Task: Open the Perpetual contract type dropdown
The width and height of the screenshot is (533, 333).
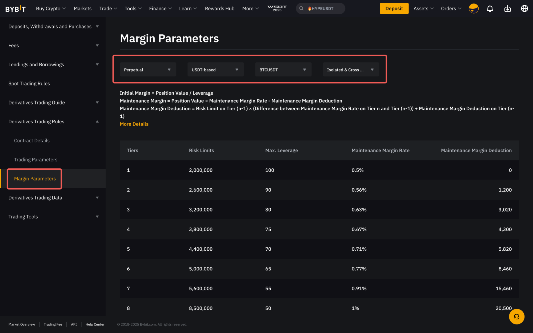Action: (x=148, y=70)
